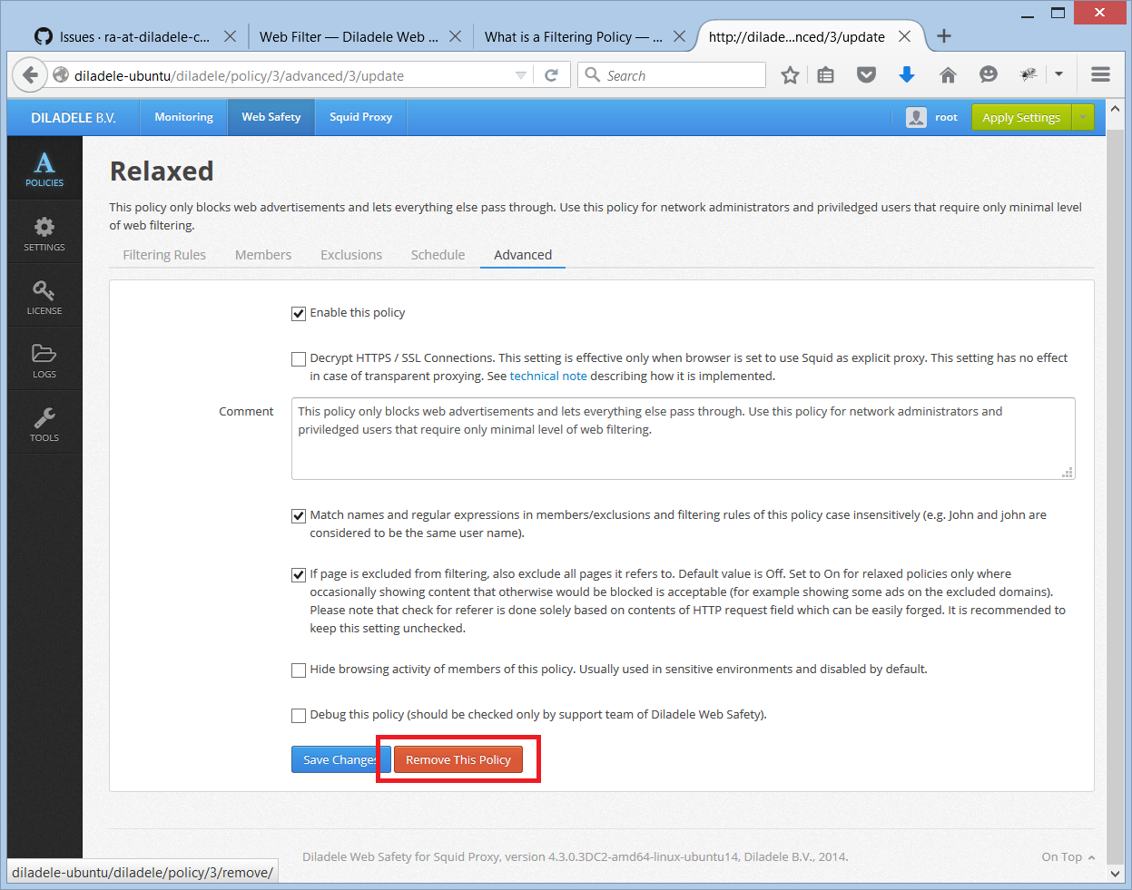Close the Issues browser tab
This screenshot has width=1132, height=890.
230,36
